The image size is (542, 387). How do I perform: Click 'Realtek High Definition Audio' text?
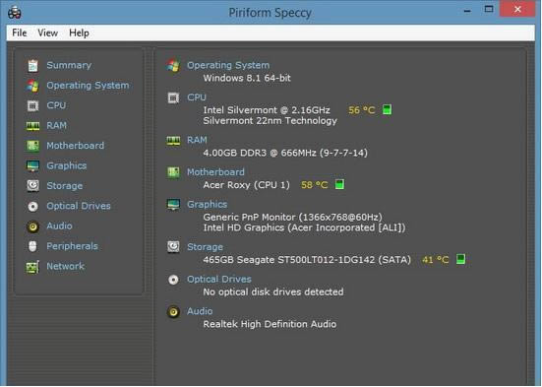[x=270, y=324]
